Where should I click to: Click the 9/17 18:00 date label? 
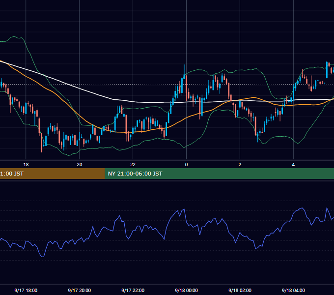pos(26,290)
